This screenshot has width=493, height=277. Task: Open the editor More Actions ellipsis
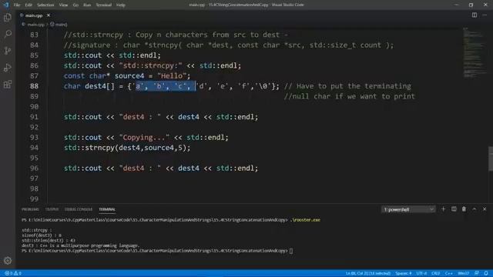tap(485, 15)
